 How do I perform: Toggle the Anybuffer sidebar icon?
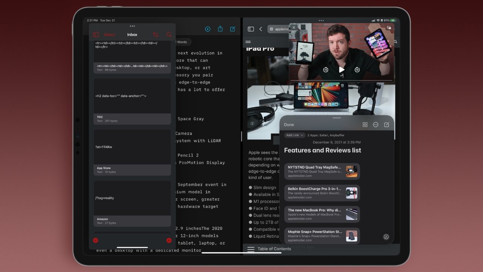[96, 35]
